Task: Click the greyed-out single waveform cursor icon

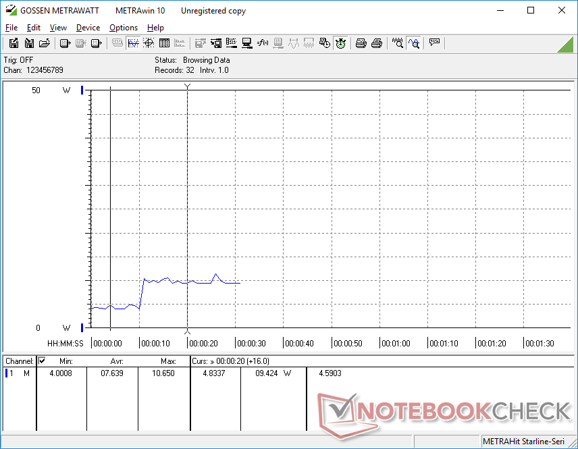Action: [x=294, y=43]
